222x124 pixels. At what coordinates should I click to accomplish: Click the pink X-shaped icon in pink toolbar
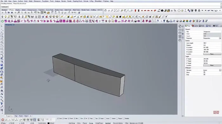coord(132,21)
